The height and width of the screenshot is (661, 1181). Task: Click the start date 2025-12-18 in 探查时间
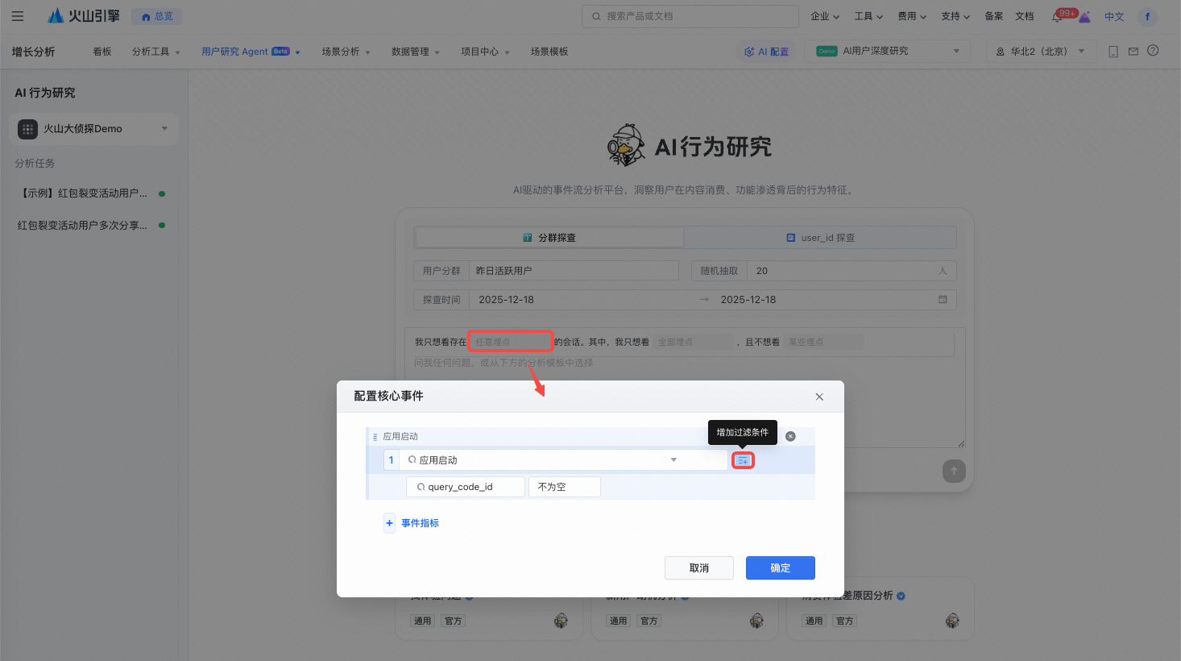tap(507, 299)
